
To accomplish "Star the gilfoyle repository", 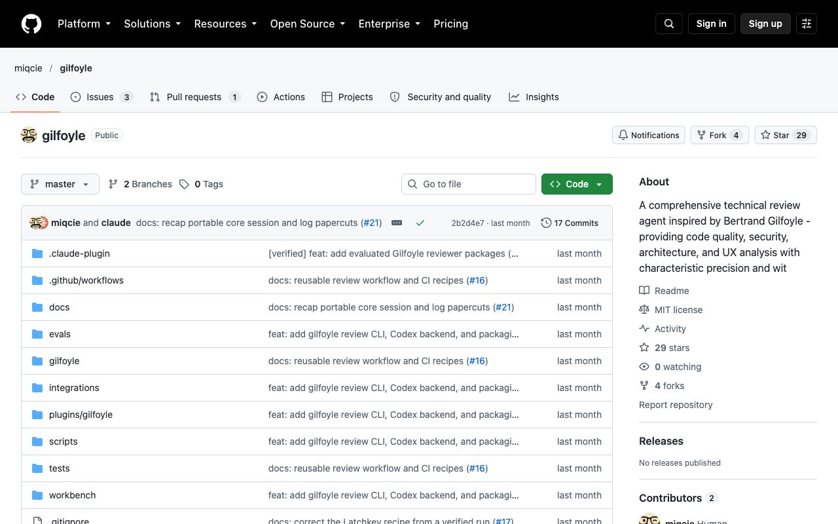I will click(786, 135).
